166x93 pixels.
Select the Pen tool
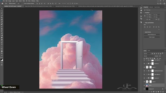coord(2,42)
